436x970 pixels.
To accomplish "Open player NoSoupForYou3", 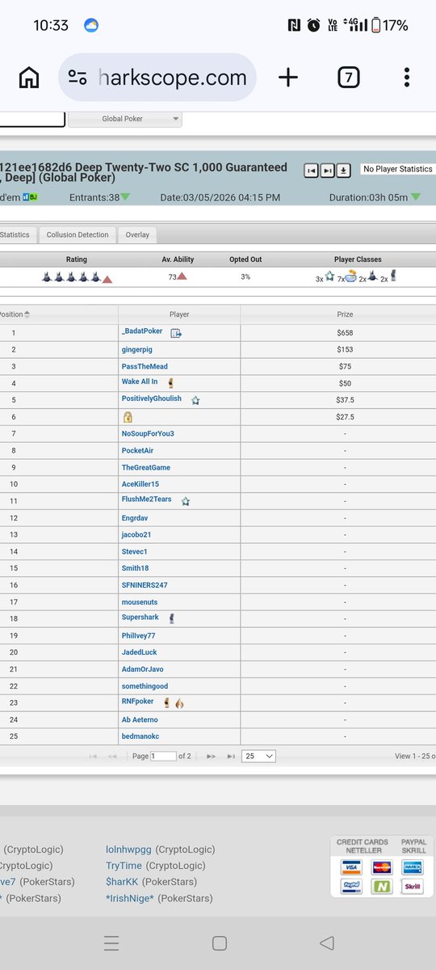I will coord(148,434).
